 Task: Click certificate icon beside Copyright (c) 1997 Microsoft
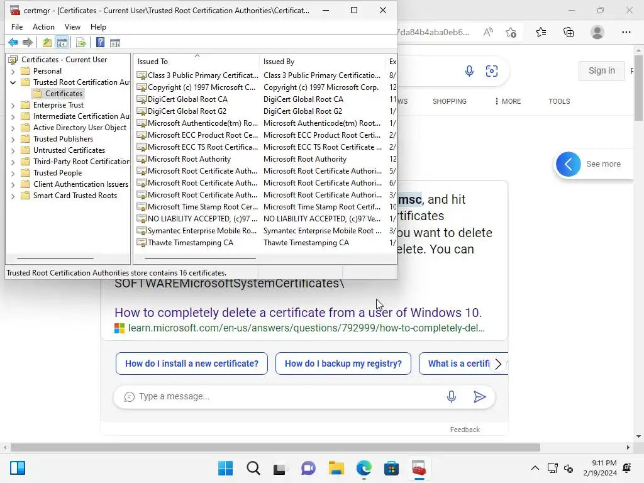142,87
